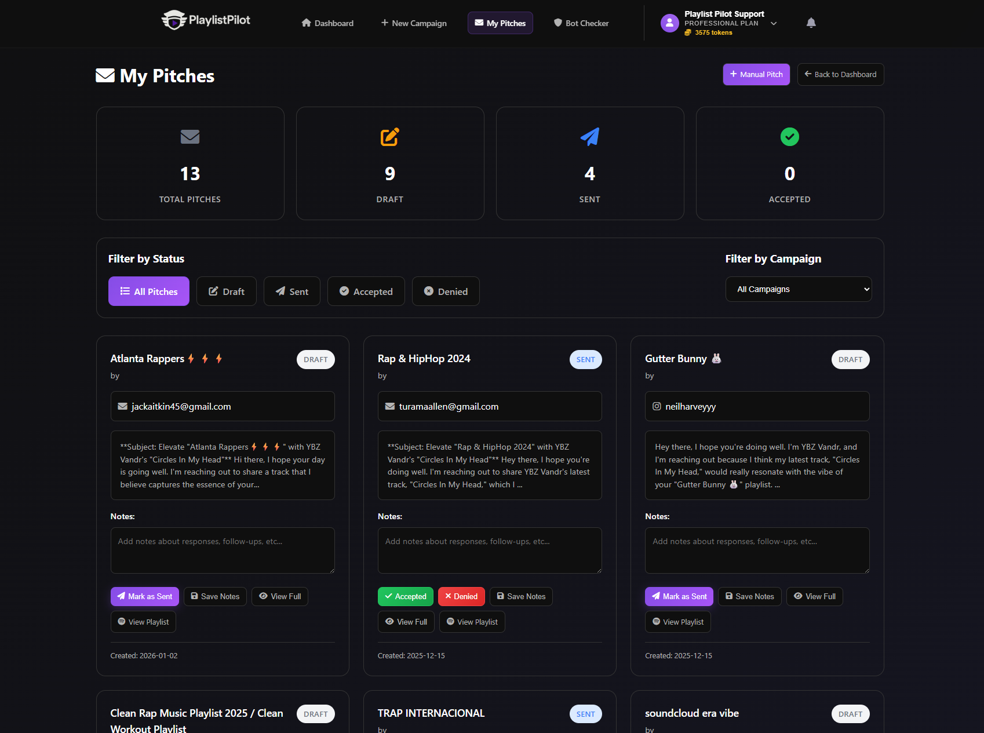The image size is (984, 733).
Task: Expand the account menu chevron
Action: click(x=774, y=23)
